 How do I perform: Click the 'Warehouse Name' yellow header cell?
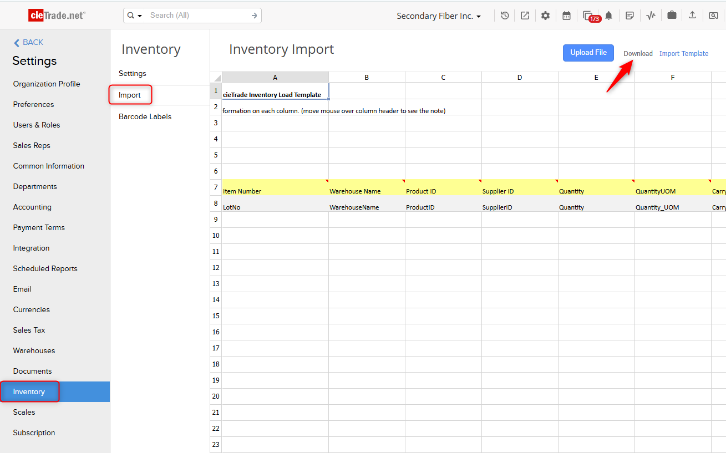point(367,187)
